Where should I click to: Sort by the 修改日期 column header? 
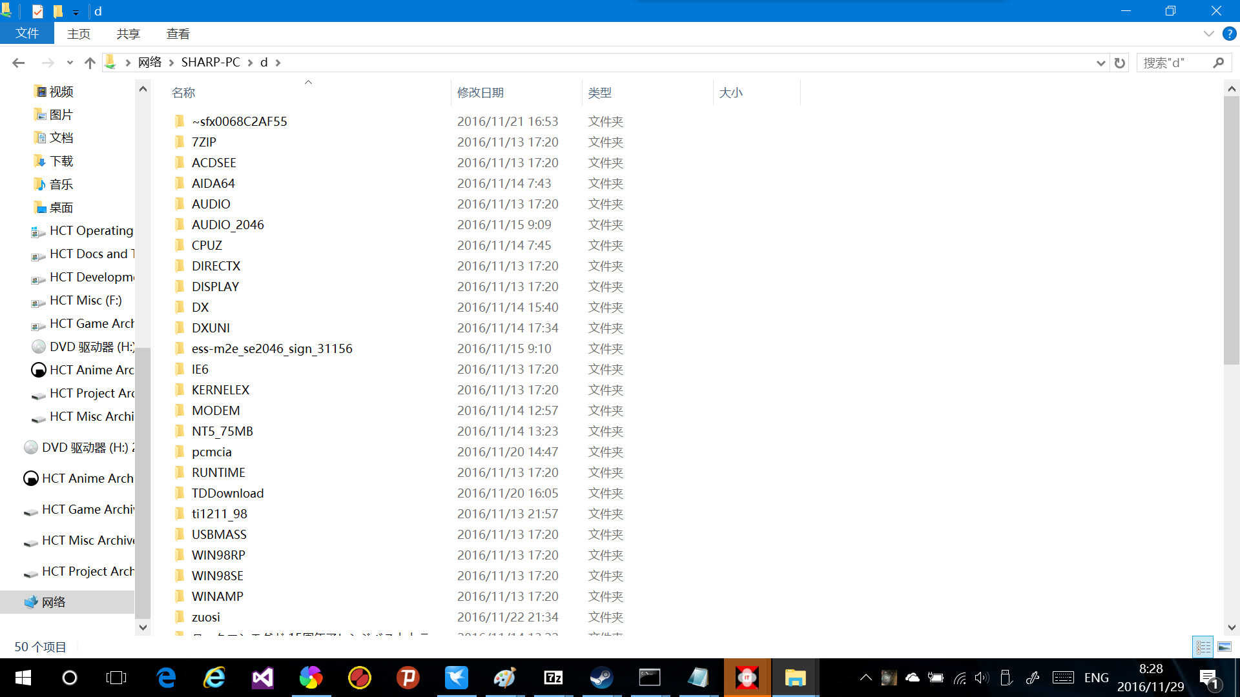coord(480,93)
